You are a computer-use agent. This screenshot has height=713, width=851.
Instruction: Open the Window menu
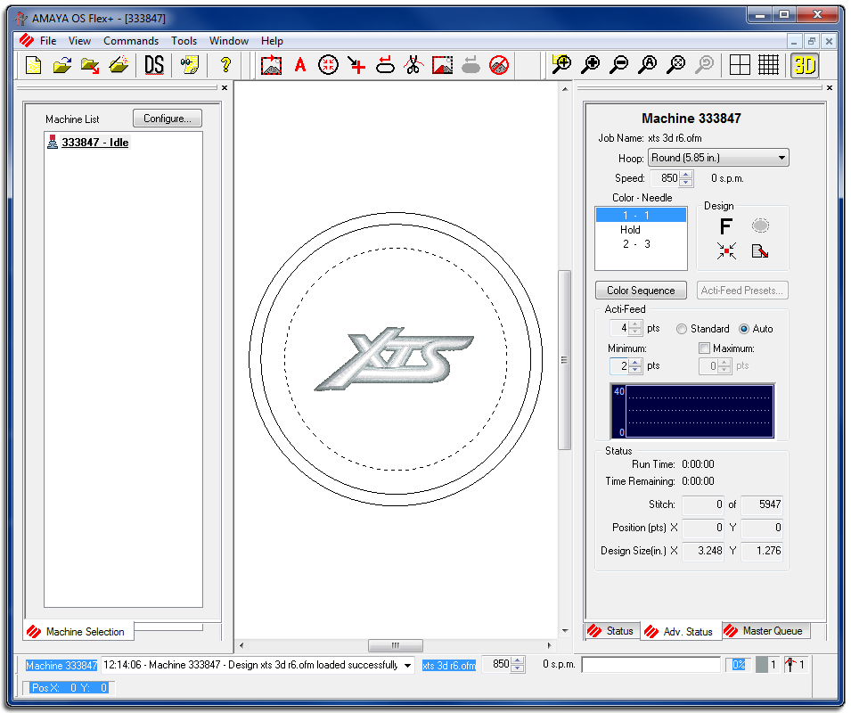(x=228, y=41)
